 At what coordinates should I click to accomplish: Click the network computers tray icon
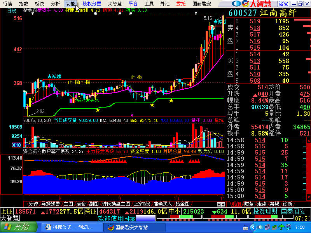click(267, 227)
